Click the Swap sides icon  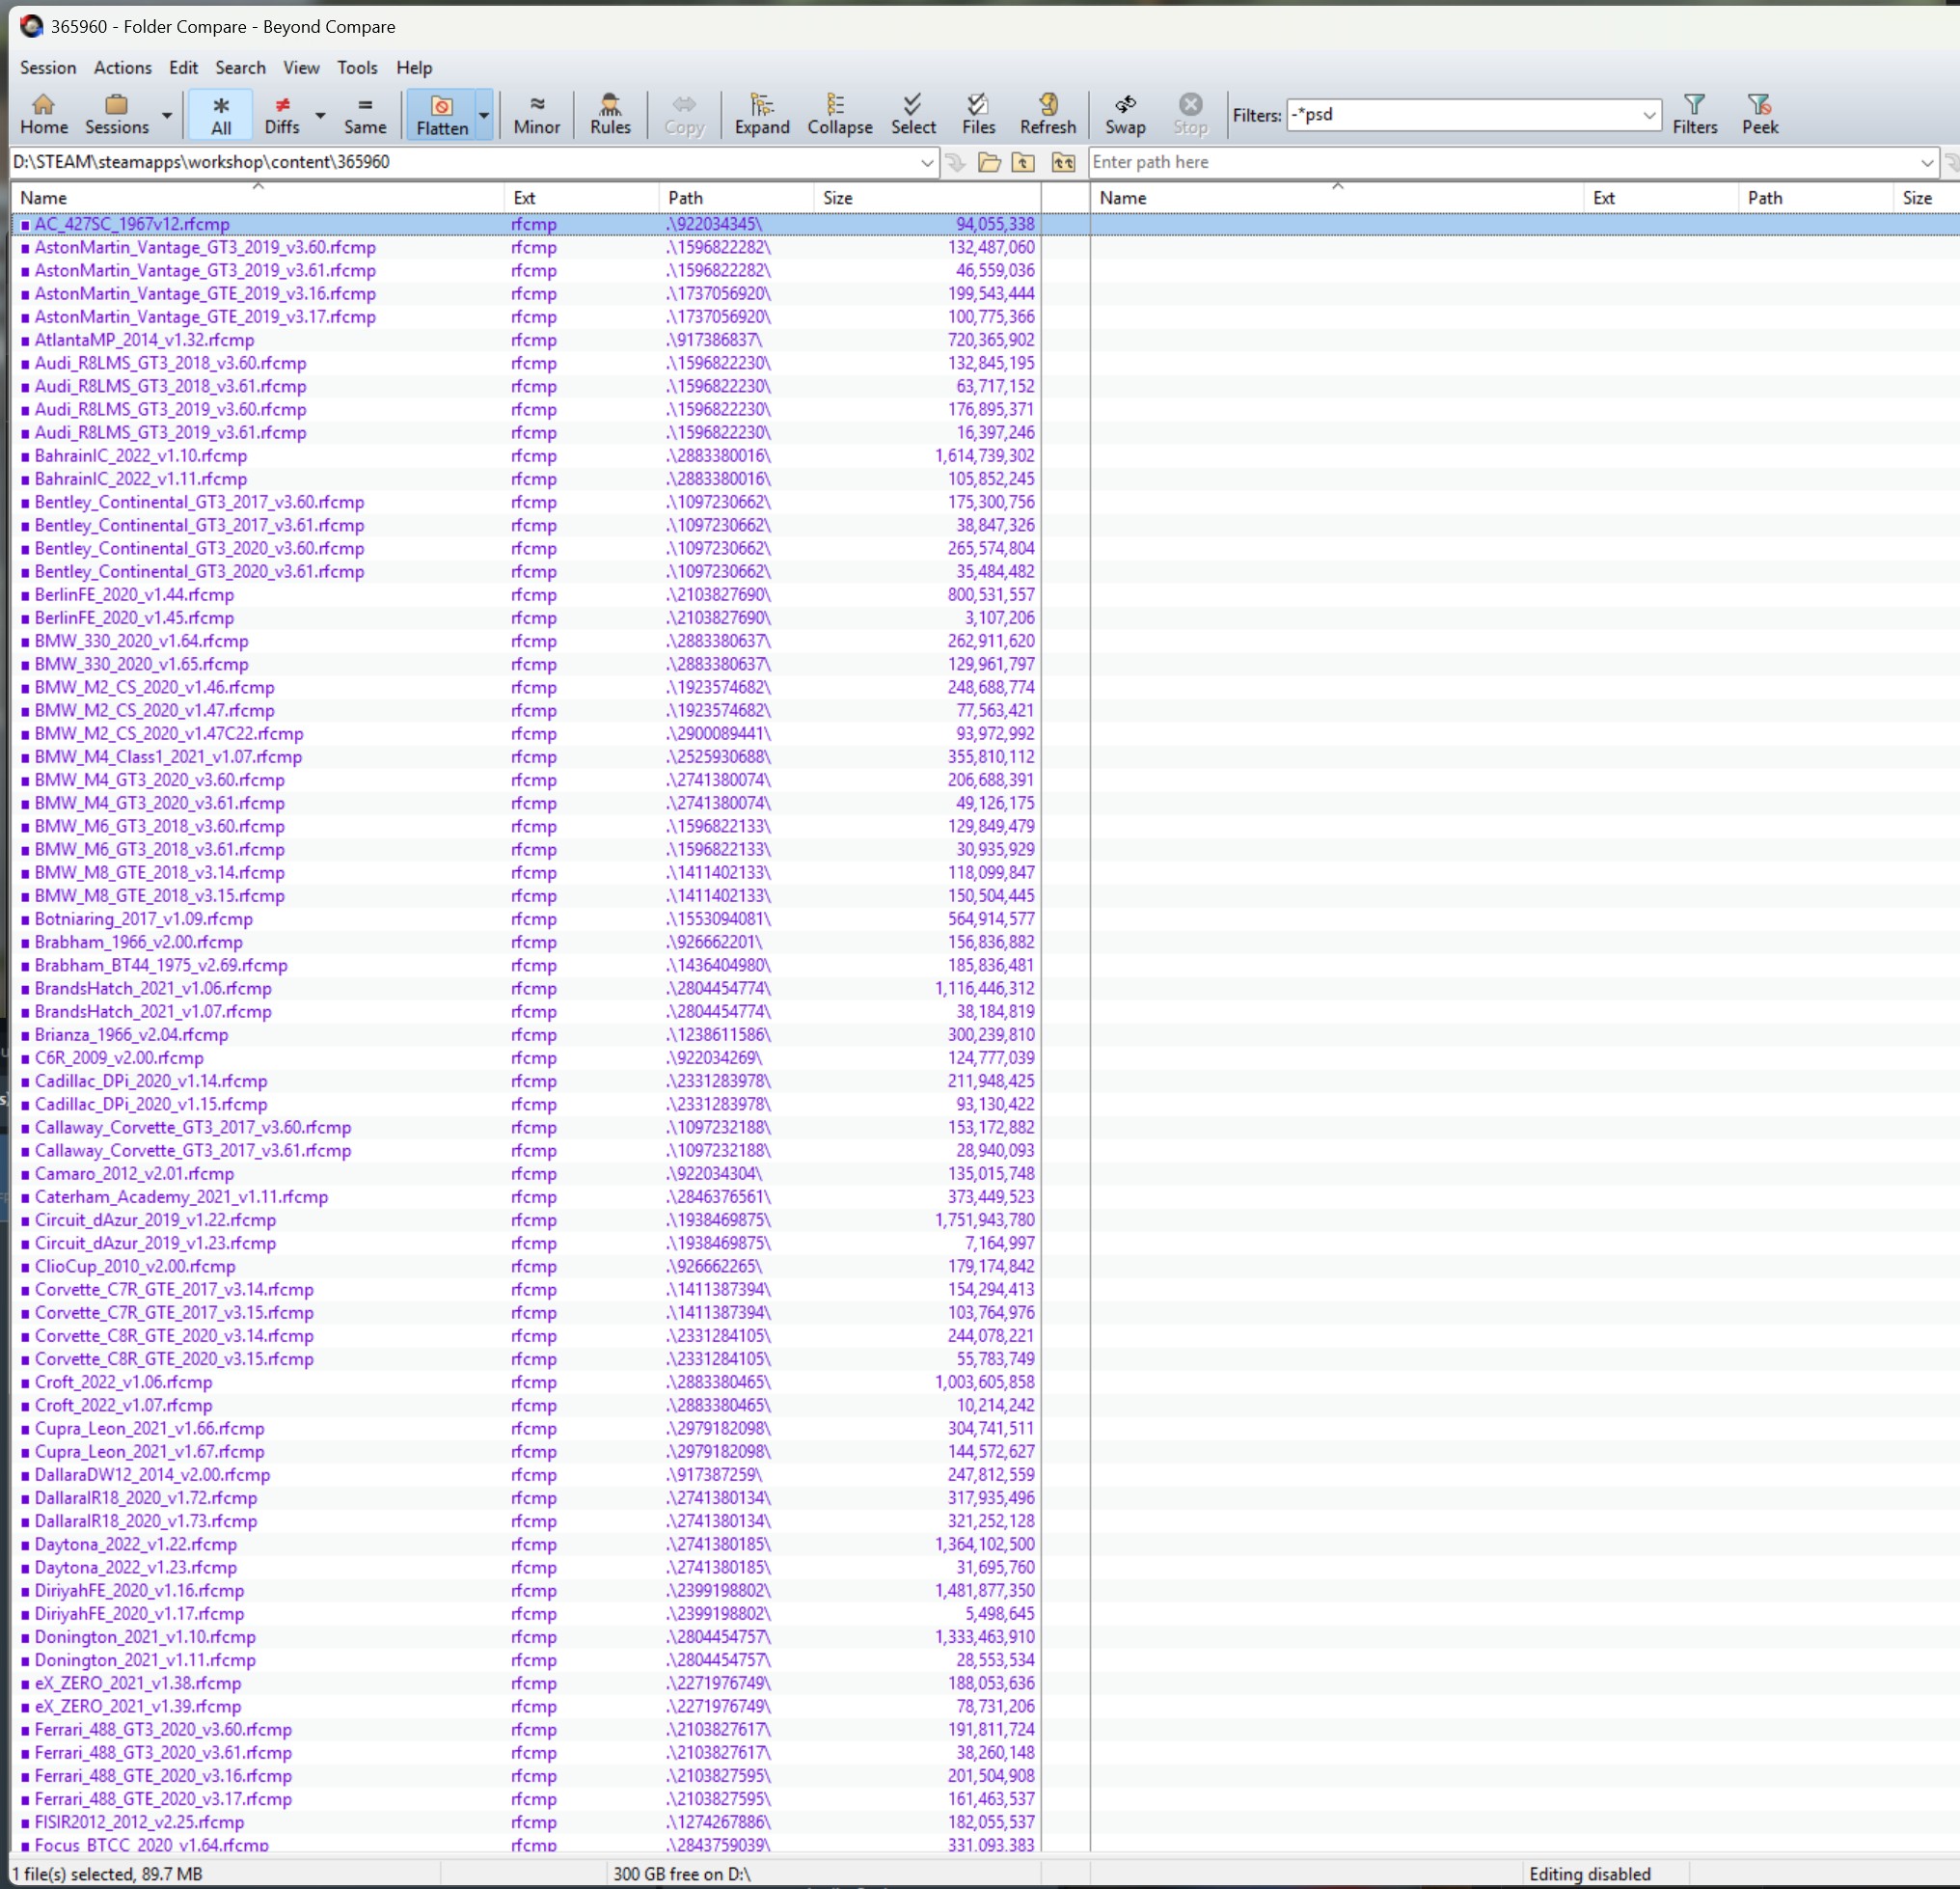[1124, 114]
